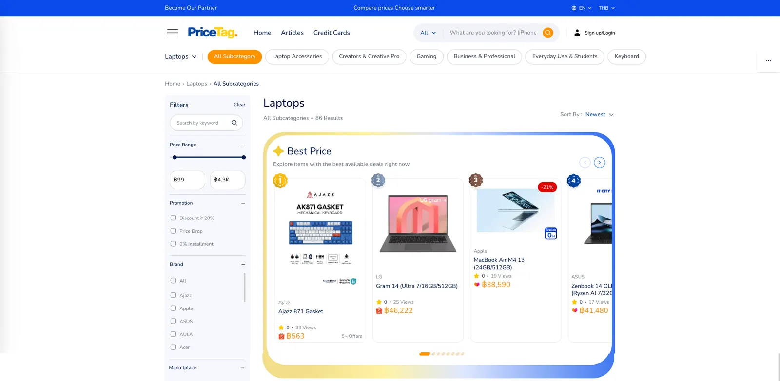Click the rating star on Ajazz 871 Gasket

coord(281,327)
